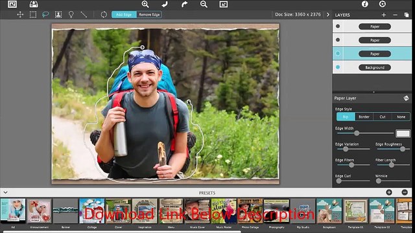Apply the Scrapbook preset
The width and height of the screenshot is (415, 233).
(x=329, y=211)
